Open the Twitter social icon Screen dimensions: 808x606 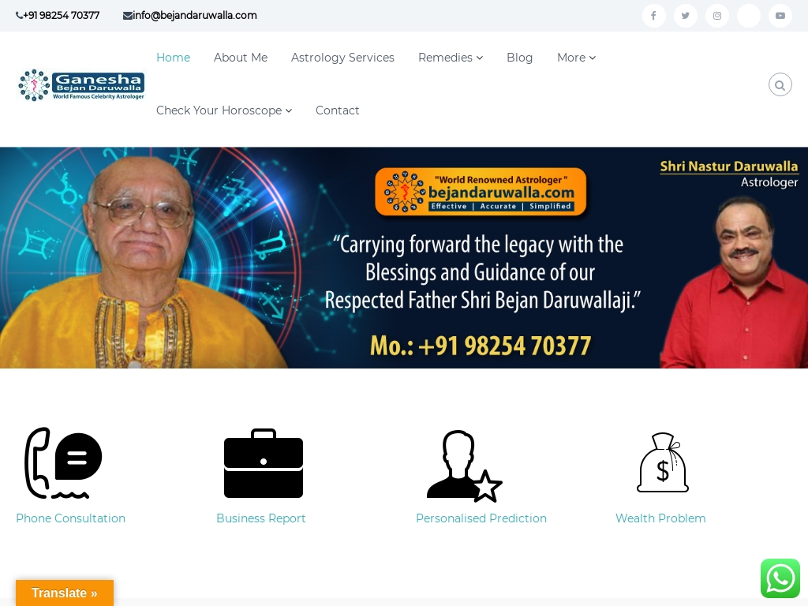(x=686, y=16)
